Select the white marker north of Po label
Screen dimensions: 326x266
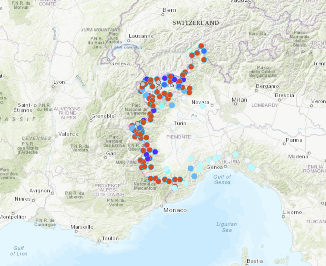click(x=180, y=114)
